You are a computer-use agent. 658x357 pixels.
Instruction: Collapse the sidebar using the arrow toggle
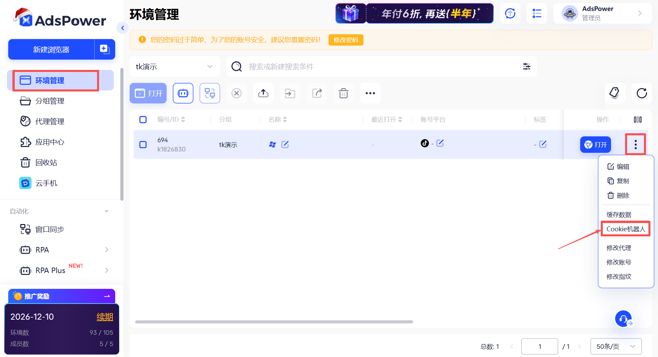(x=122, y=28)
